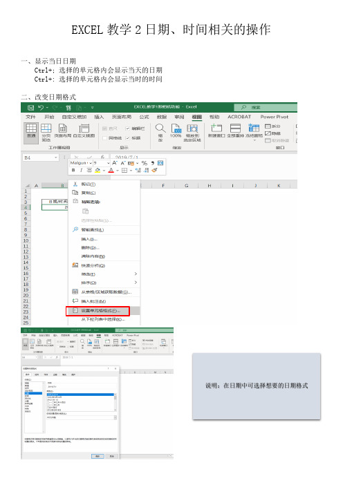Click the Split (拆分) button in window group

click(x=272, y=126)
